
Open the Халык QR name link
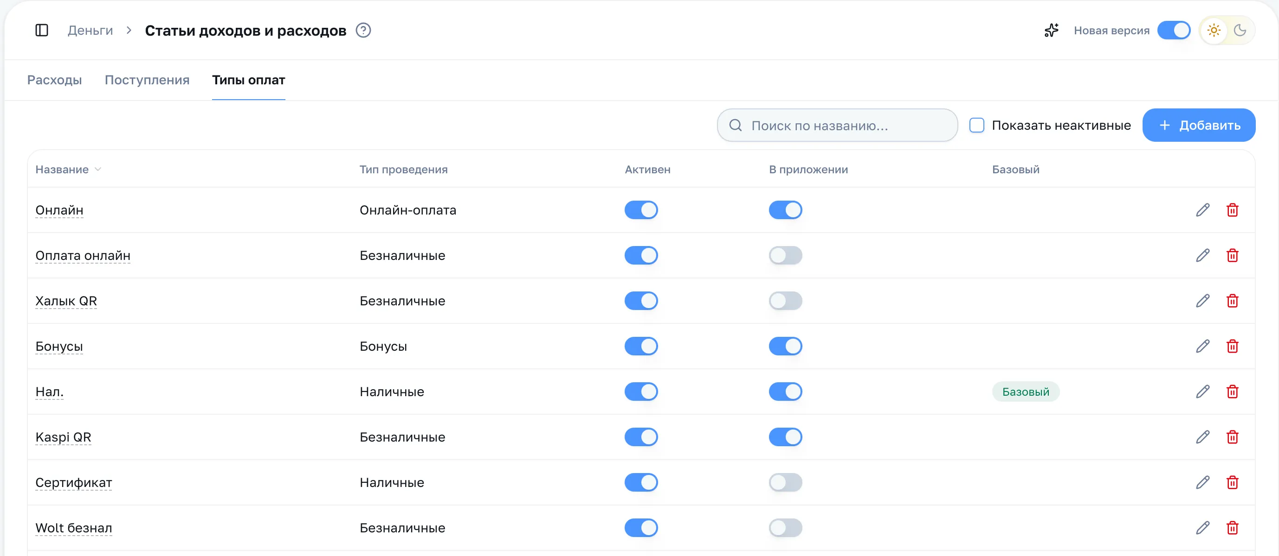[66, 301]
